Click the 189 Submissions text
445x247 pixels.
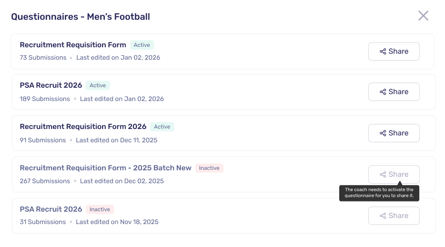tap(45, 99)
